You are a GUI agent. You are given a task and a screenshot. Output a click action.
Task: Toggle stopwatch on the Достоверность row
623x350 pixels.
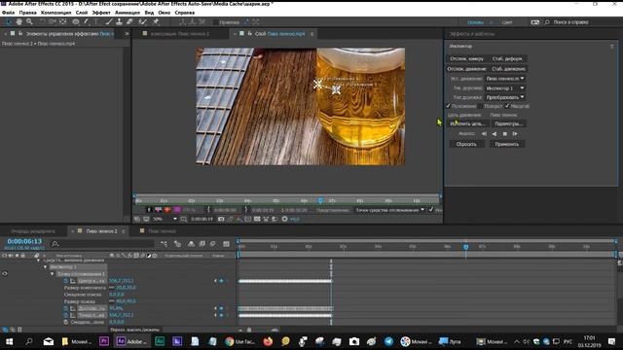pyautogui.click(x=66, y=308)
